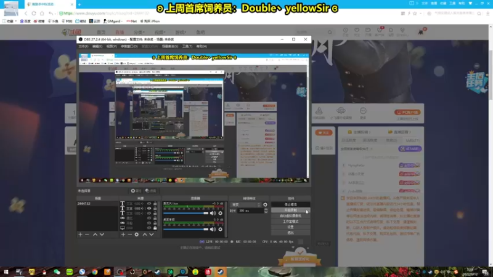Screen dimensions: 493x277
Task: Remove the selected scene with minus icon
Action: (87, 235)
